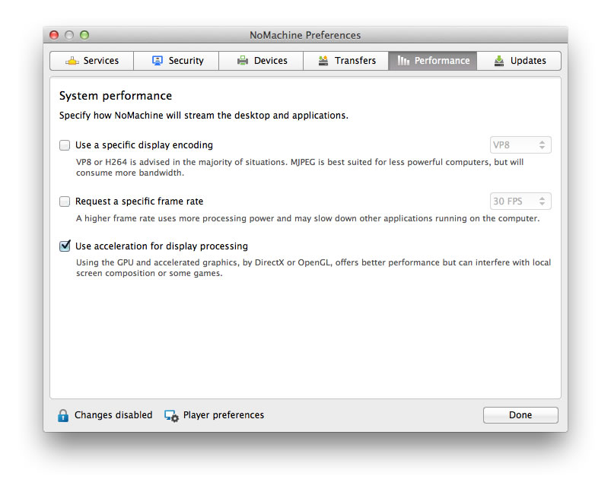
Task: Tick the specific frame rate checkbox
Action: tap(65, 202)
